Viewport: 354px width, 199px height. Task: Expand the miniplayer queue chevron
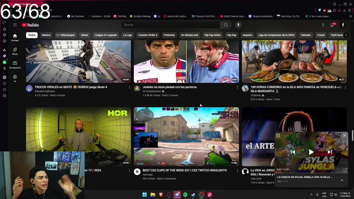pos(342,180)
